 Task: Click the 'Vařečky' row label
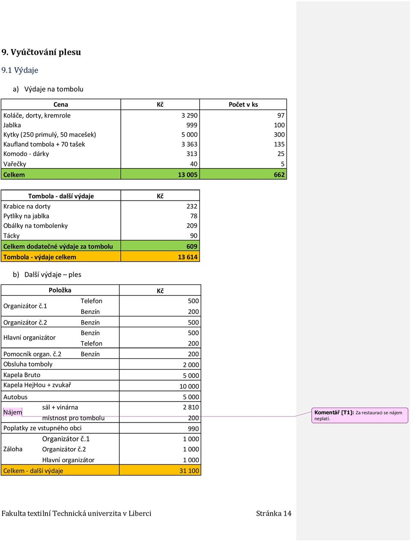[15, 164]
